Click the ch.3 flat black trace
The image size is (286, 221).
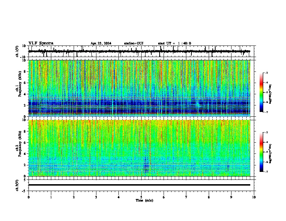click(139, 185)
